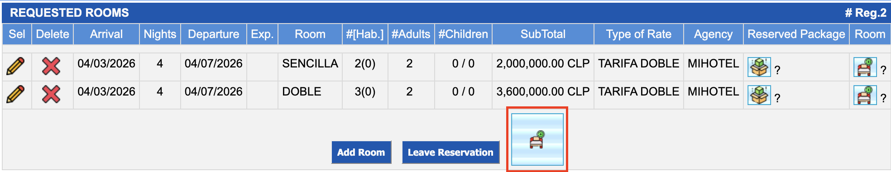
Task: Edit the DOBLE room with the pencil icon
Action: coord(16,94)
